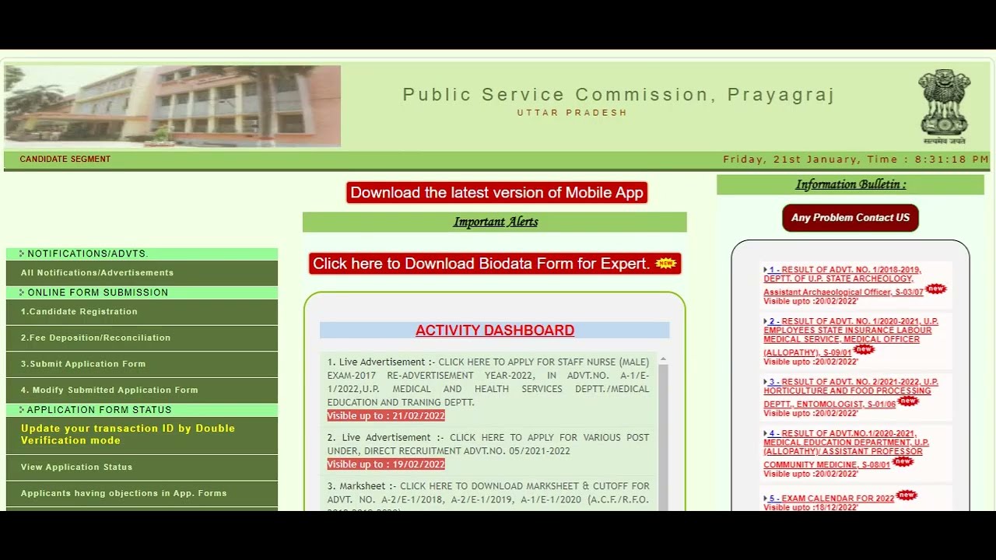
Task: Open the commission building header photo
Action: [x=173, y=107]
